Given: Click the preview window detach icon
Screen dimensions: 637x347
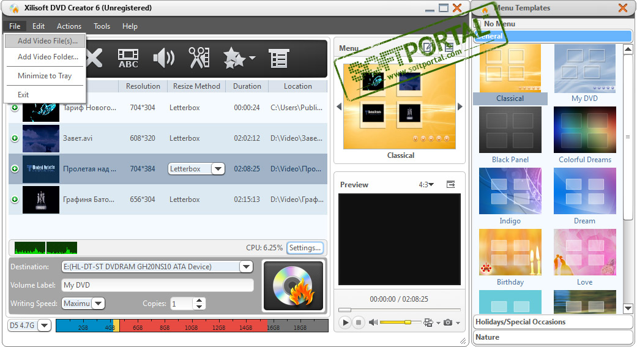Looking at the screenshot, I should (x=450, y=184).
